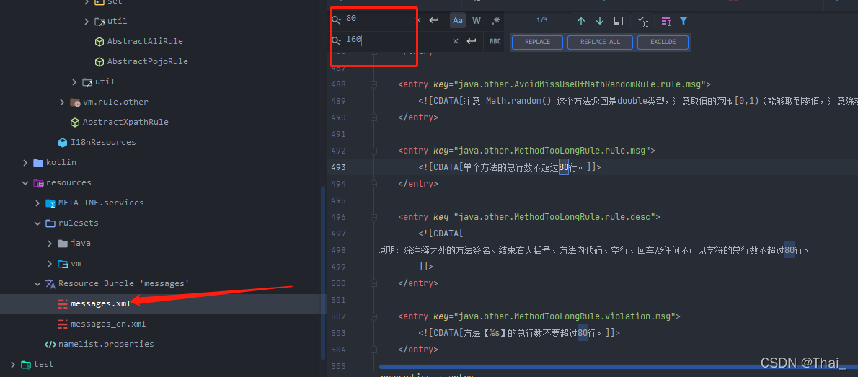Click into the find field containing 80

pos(380,19)
